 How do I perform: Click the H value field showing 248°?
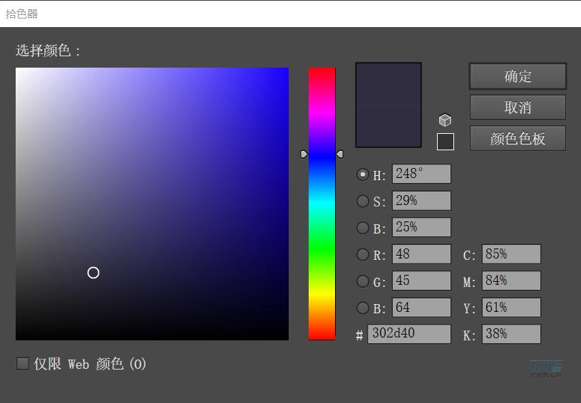[421, 174]
